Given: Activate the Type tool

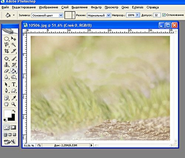Looking at the screenshot, I should (14, 84).
